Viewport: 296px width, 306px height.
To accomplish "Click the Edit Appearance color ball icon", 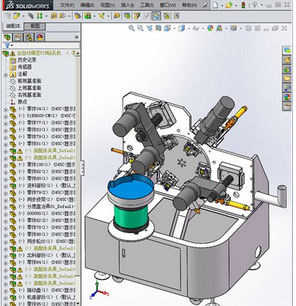I will point(210,28).
